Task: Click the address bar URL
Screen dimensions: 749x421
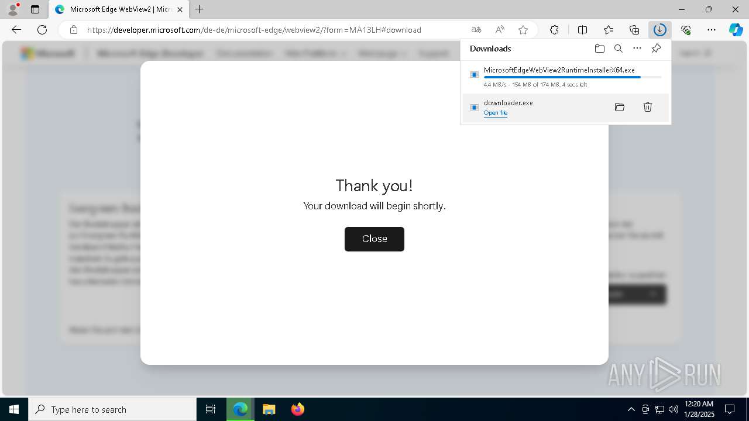Action: pyautogui.click(x=254, y=30)
